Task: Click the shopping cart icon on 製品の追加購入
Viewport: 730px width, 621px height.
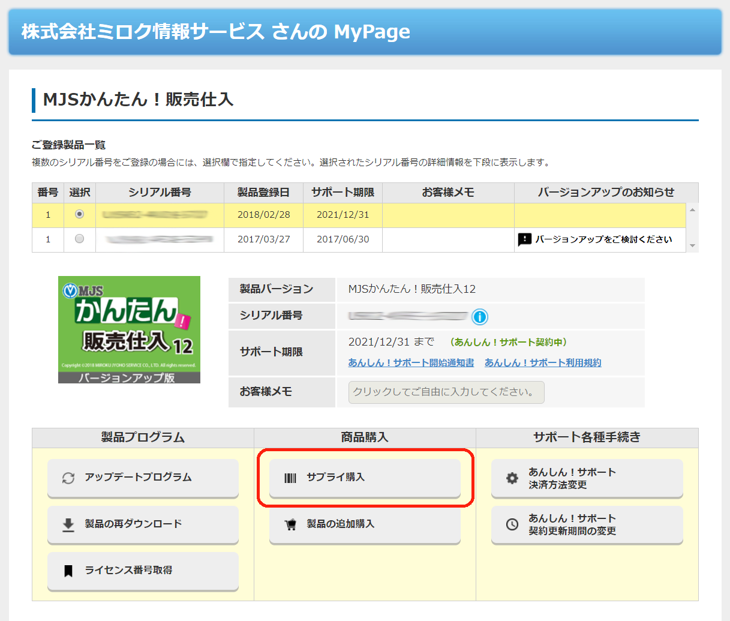Action: [290, 524]
